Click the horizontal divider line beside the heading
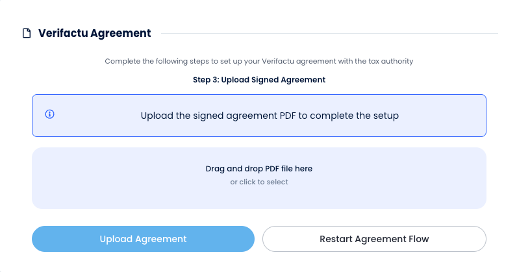This screenshot has height=272, width=517. coord(329,33)
